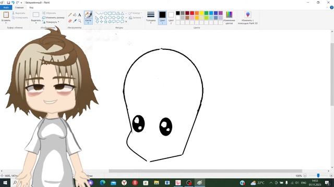The image size is (334, 187).
Task: Click the zoom slider handle
Action: click(318, 176)
